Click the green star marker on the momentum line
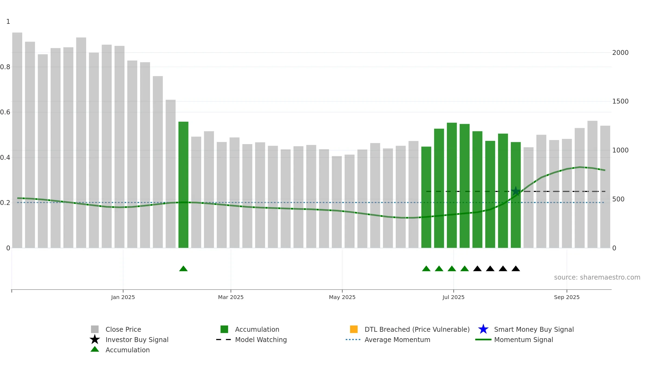Screen dimensions: 650x365 coord(516,191)
